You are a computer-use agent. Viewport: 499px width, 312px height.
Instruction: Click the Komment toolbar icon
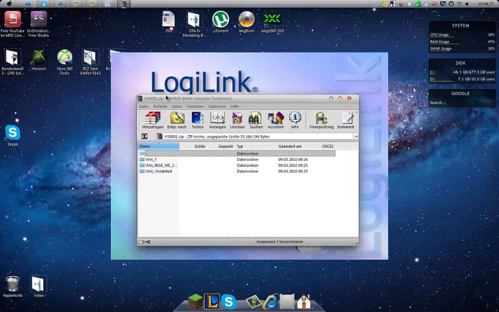(x=346, y=120)
